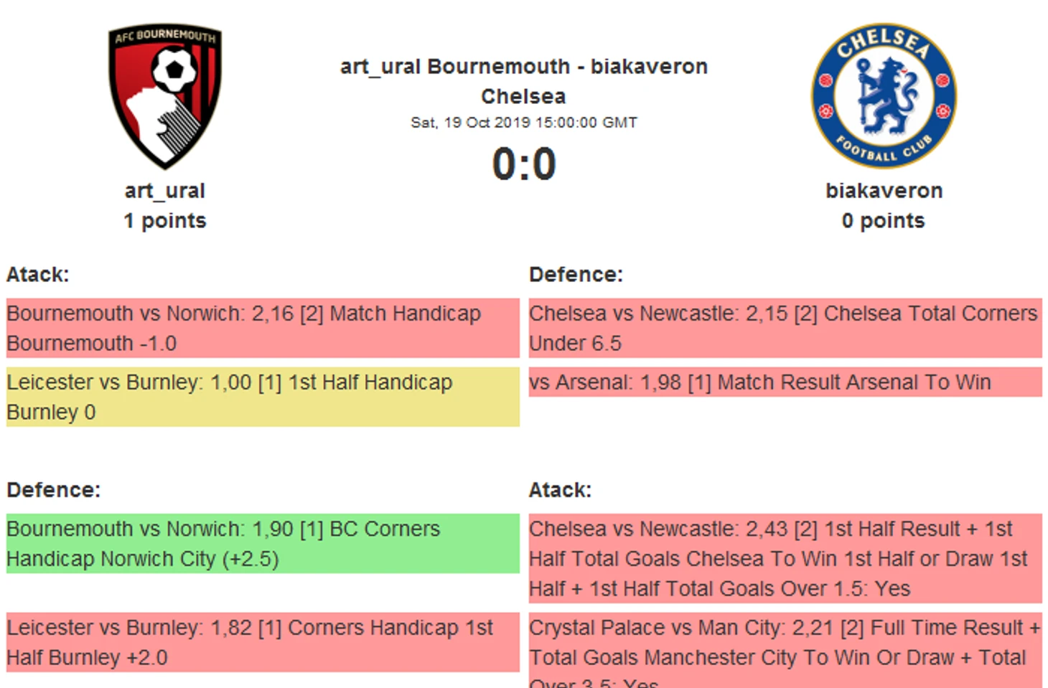Select yellow Leicester vs Burnley 1st Half Handicap bet
Viewport: 1048px width, 688px height.
[263, 397]
